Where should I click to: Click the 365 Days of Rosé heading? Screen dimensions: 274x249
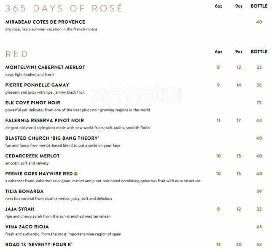(64, 8)
